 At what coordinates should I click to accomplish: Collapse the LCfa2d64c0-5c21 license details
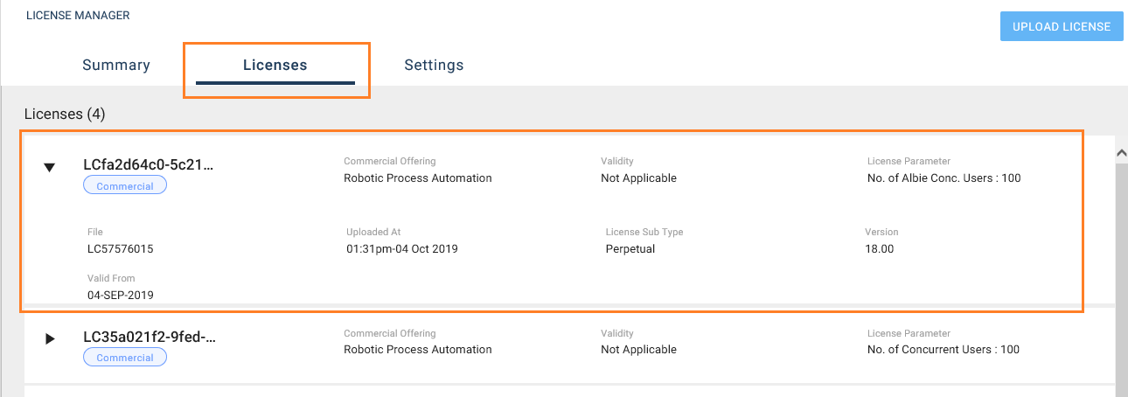[x=50, y=167]
